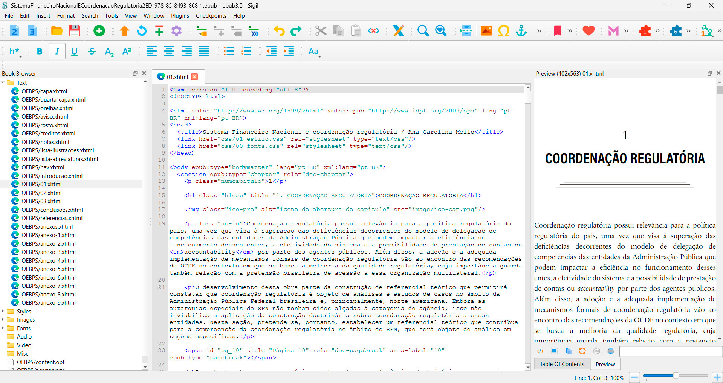Click the Cut scissors icon
723x383 pixels.
pos(321,31)
